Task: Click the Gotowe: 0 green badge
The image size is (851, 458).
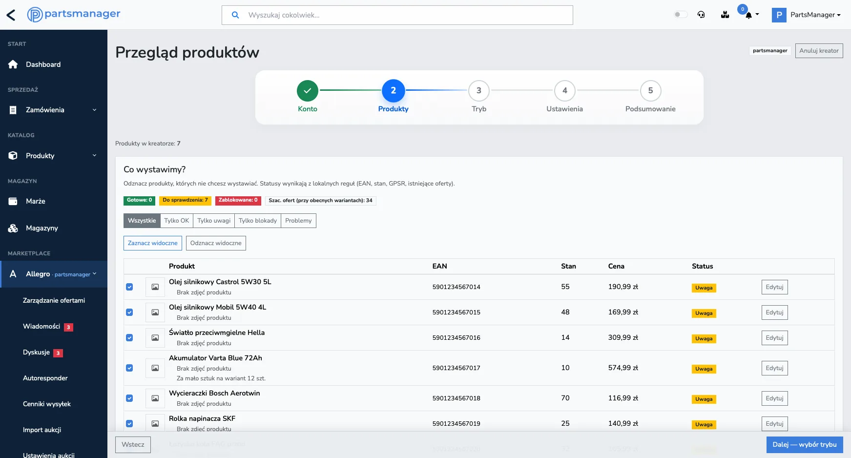Action: 139,201
